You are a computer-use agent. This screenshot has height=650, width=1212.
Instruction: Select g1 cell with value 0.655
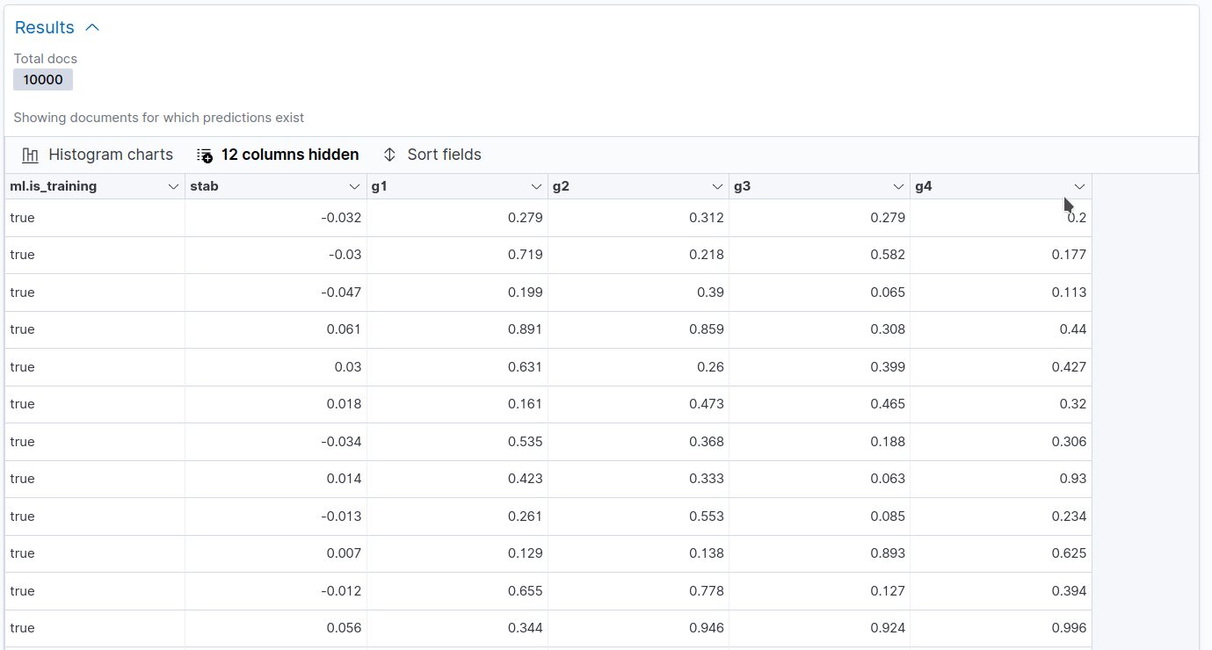(x=457, y=591)
